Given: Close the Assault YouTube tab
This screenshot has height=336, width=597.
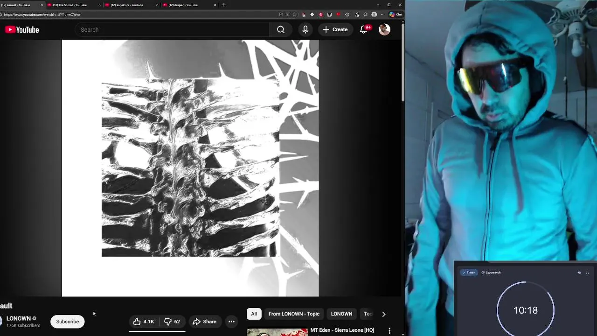Looking at the screenshot, I should point(42,5).
